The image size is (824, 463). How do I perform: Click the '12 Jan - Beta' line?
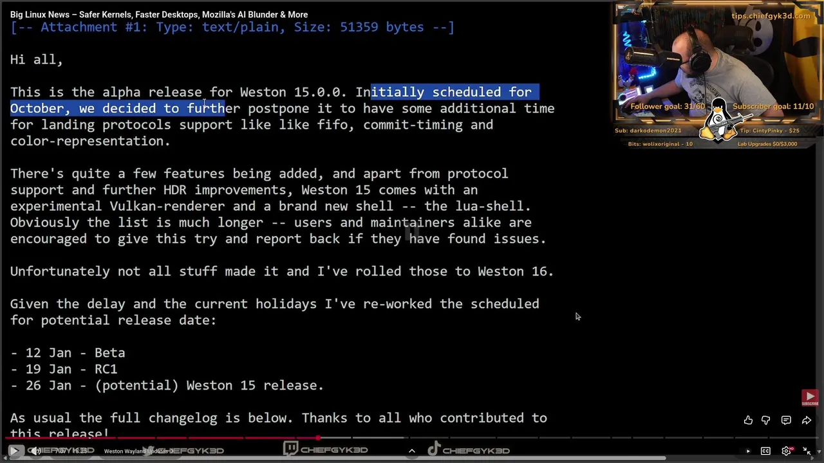(68, 352)
